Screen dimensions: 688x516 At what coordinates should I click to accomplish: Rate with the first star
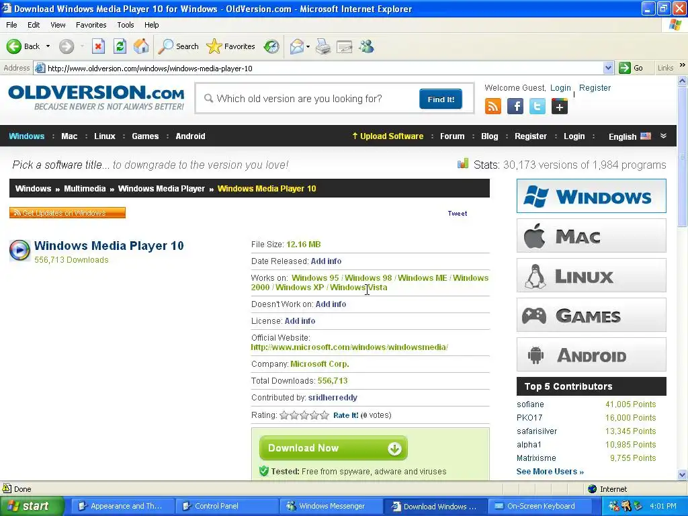(x=284, y=415)
